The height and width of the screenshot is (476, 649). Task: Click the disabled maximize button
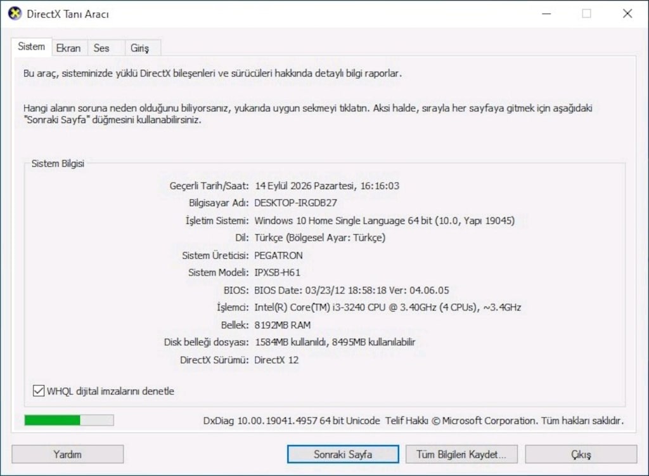(586, 14)
